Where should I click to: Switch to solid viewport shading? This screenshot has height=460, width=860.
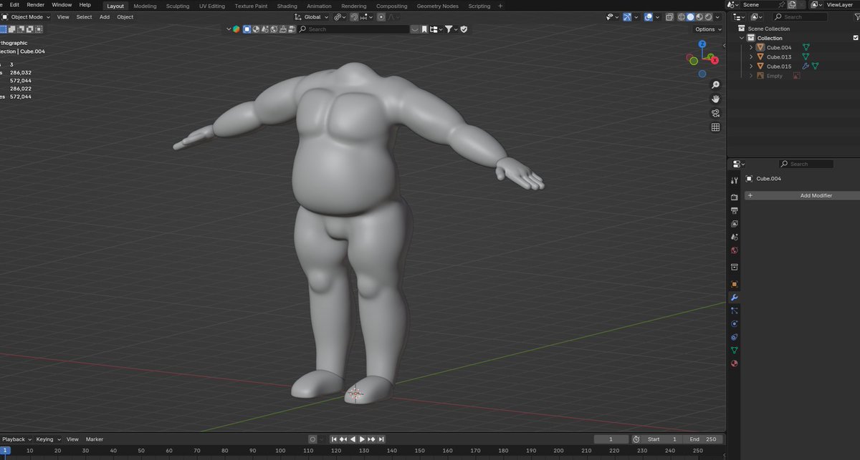[691, 17]
